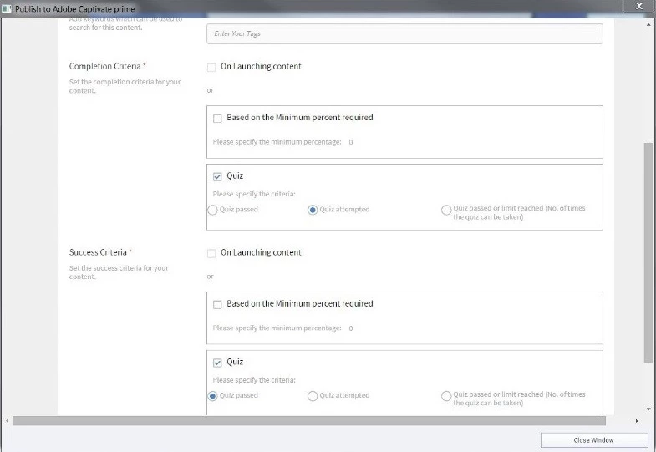Screen dimensions: 656x452
Task: Click the scroll up arrow of vertical scrollbar
Action: point(648,24)
